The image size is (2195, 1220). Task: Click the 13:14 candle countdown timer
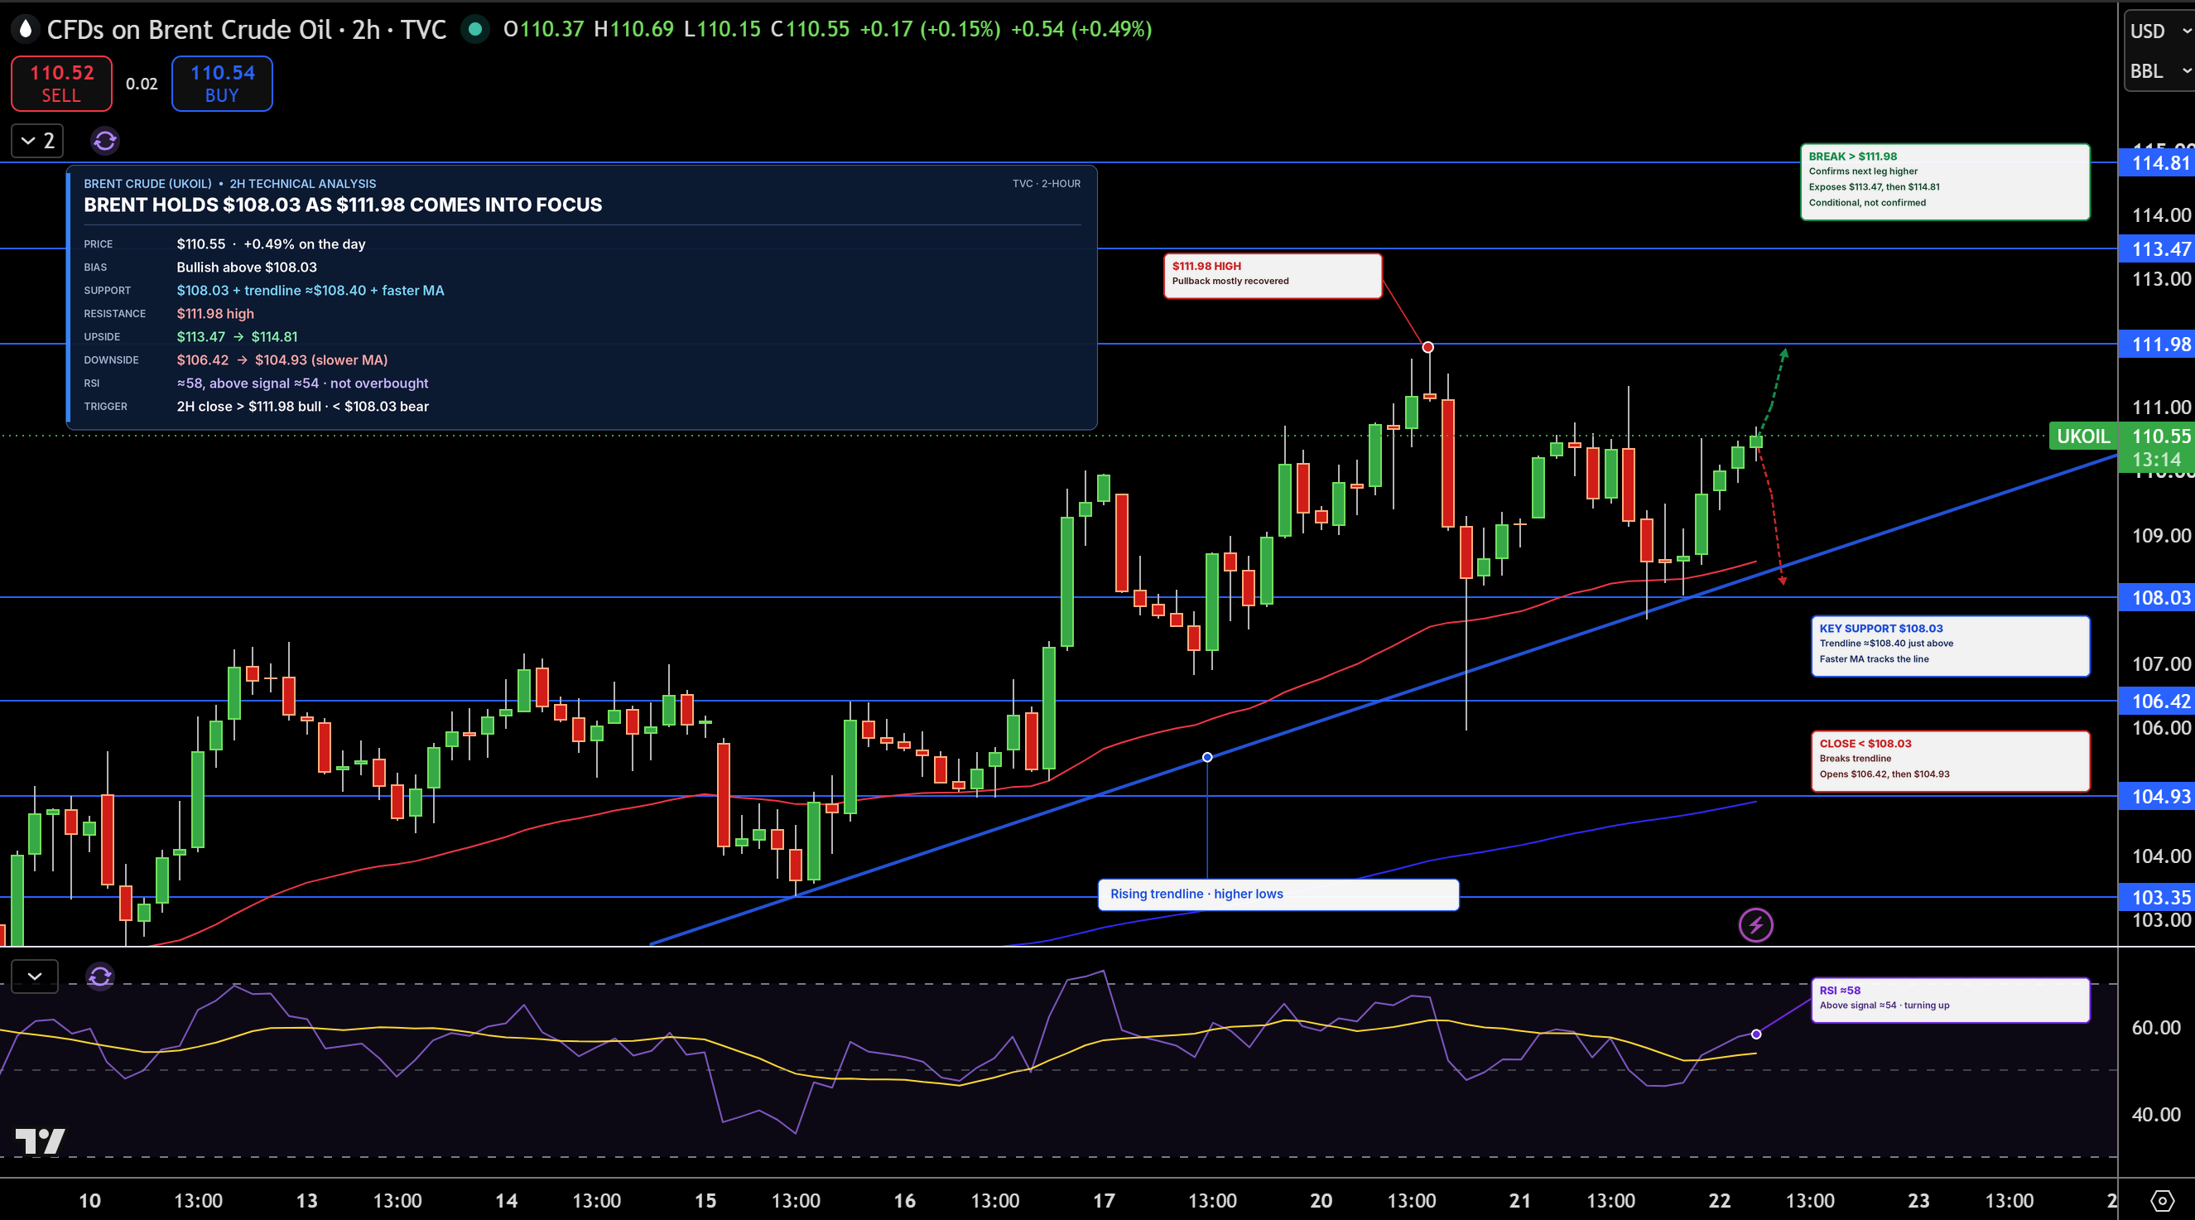(x=2156, y=461)
